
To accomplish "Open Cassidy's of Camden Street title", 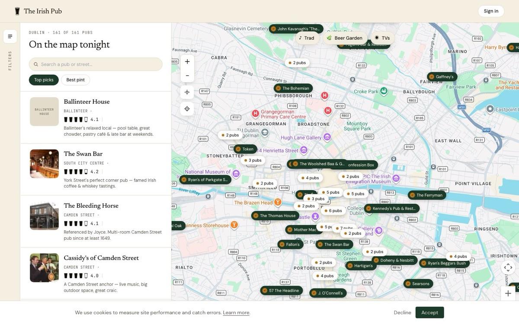I will 101,258.
